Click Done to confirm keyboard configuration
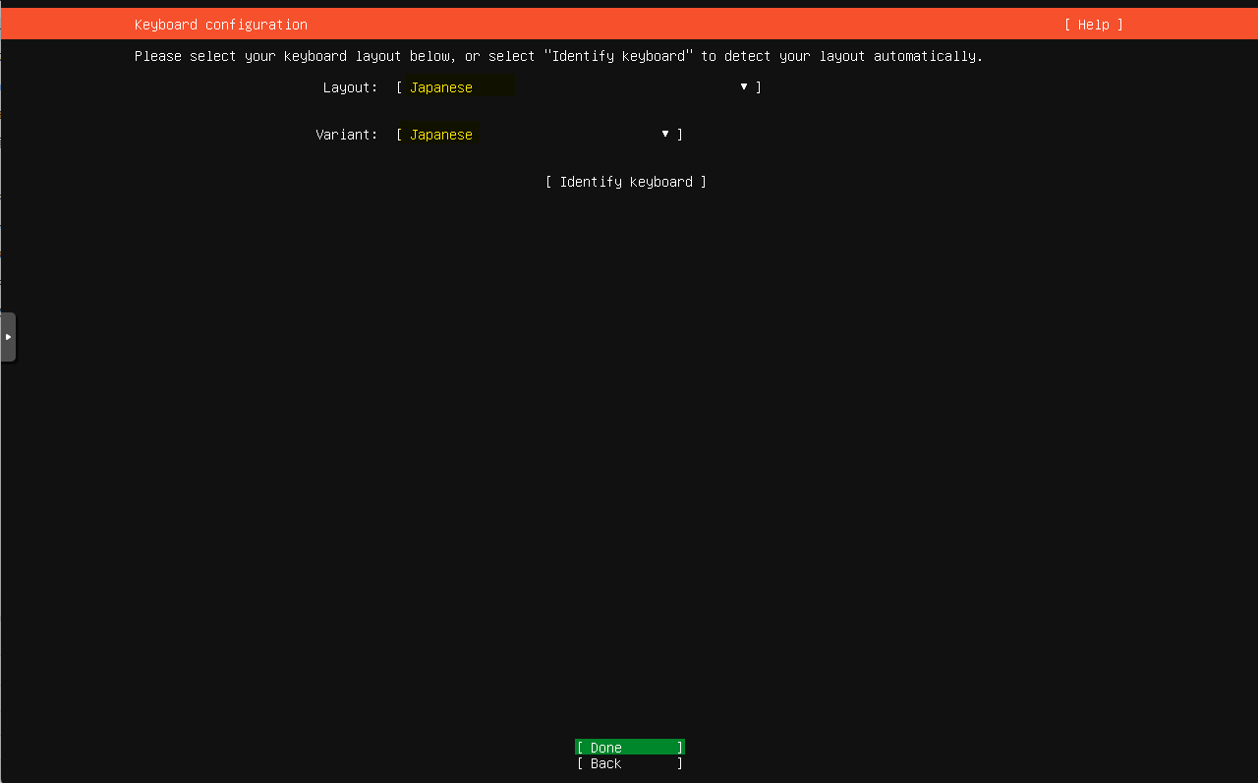 pyautogui.click(x=629, y=747)
